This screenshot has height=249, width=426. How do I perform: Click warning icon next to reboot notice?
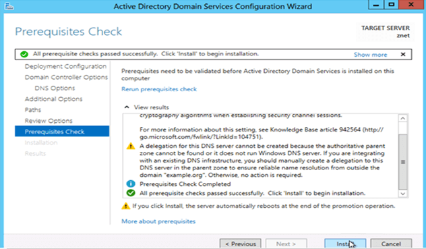[x=125, y=206]
